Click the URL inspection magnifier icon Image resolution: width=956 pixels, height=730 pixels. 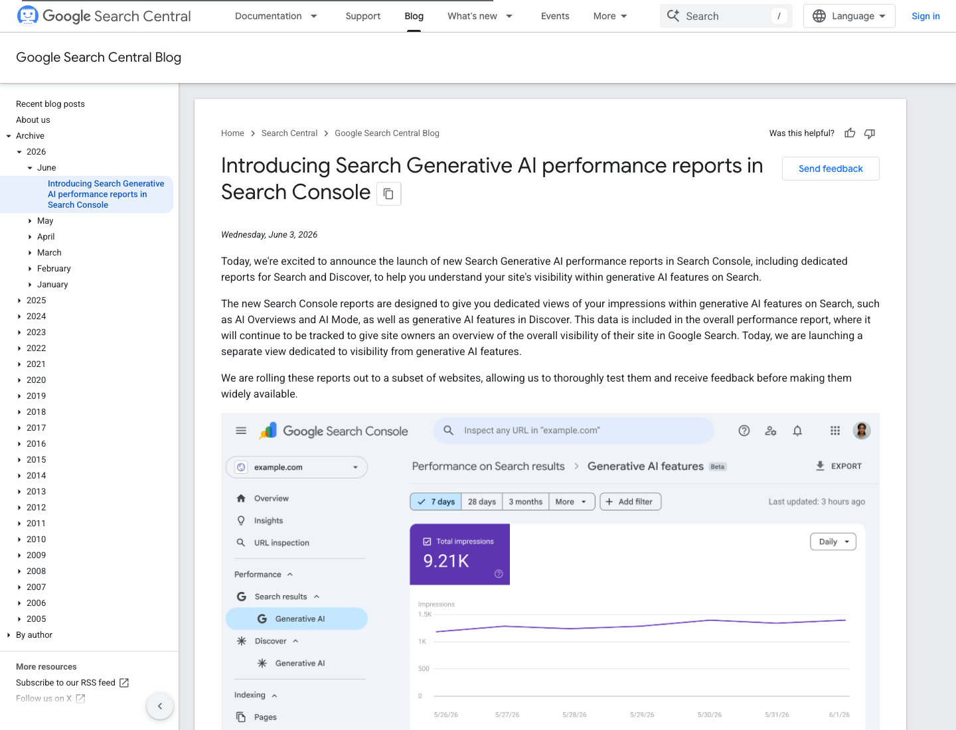tap(241, 543)
